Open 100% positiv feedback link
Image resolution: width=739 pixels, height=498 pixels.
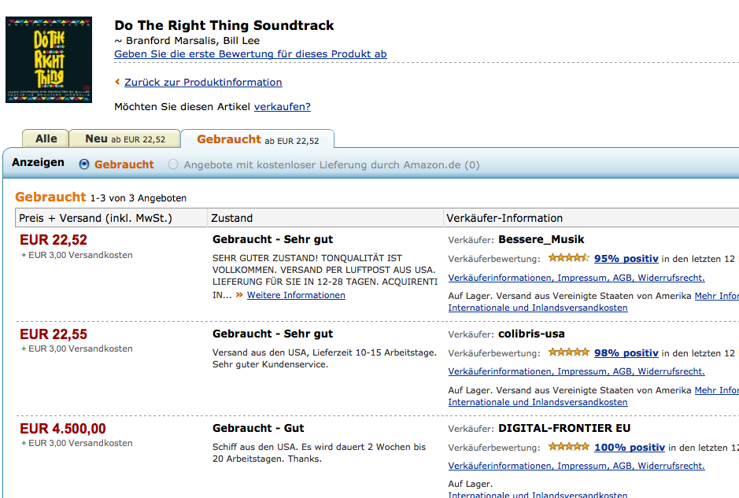pos(629,447)
